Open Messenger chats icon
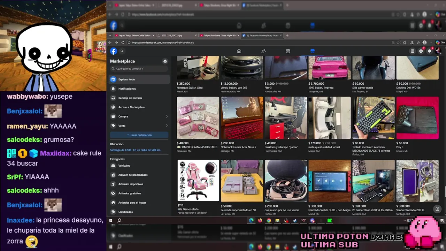This screenshot has height=251, width=446. [421, 51]
